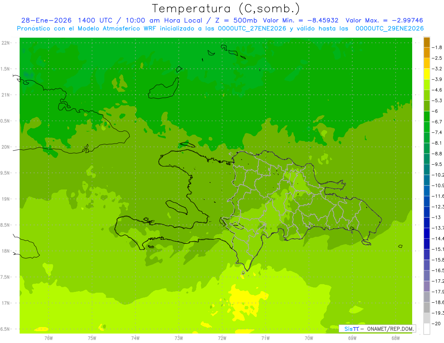444x343 pixels.
Task: Click the '-15.8' color bar value
Action: pos(438,260)
